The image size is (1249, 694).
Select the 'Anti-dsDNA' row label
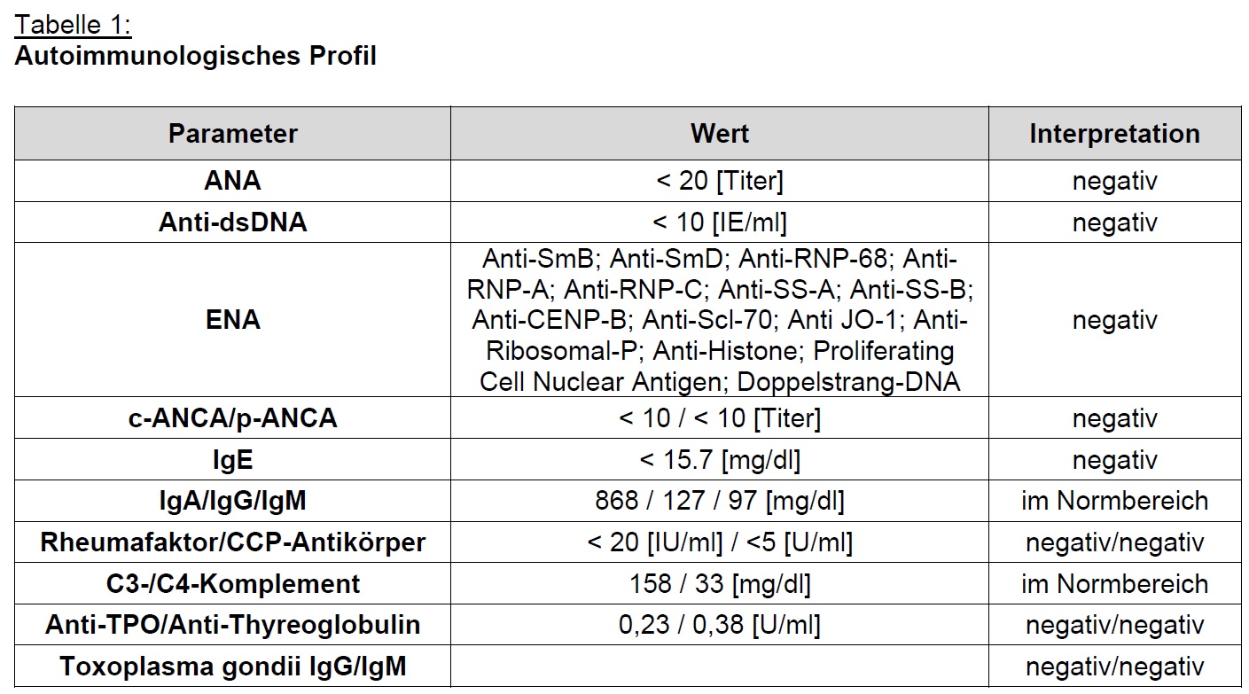coord(232,222)
